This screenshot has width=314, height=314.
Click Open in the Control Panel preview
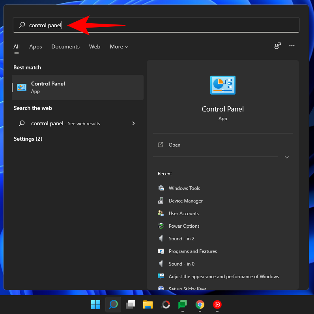tap(174, 145)
